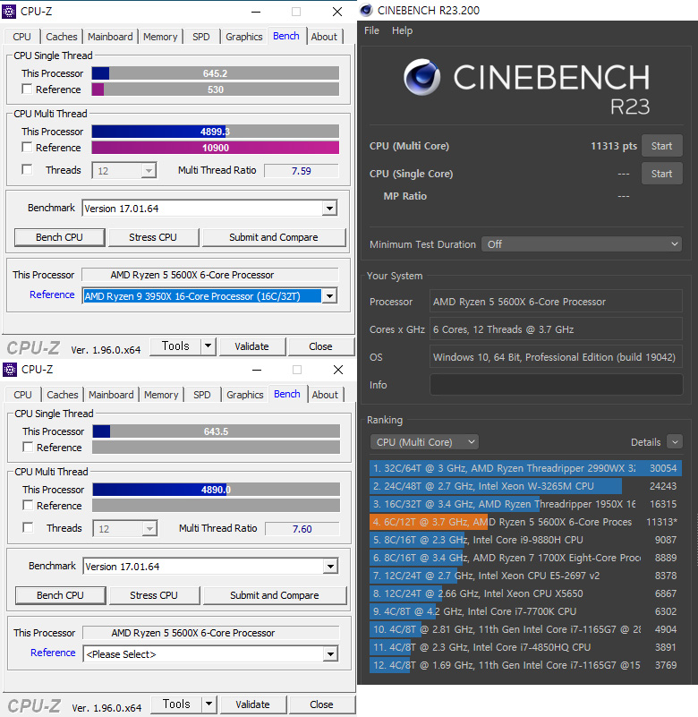
Task: Switch to Mainboard tab in top CPU-Z
Action: (110, 37)
